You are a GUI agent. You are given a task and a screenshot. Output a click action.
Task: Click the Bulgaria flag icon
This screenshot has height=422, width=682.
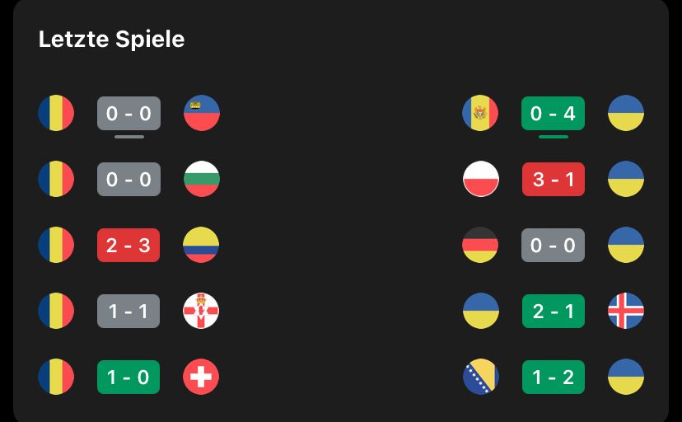coord(201,180)
